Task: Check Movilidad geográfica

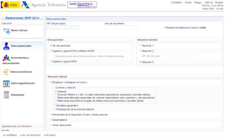Action: coord(55,105)
